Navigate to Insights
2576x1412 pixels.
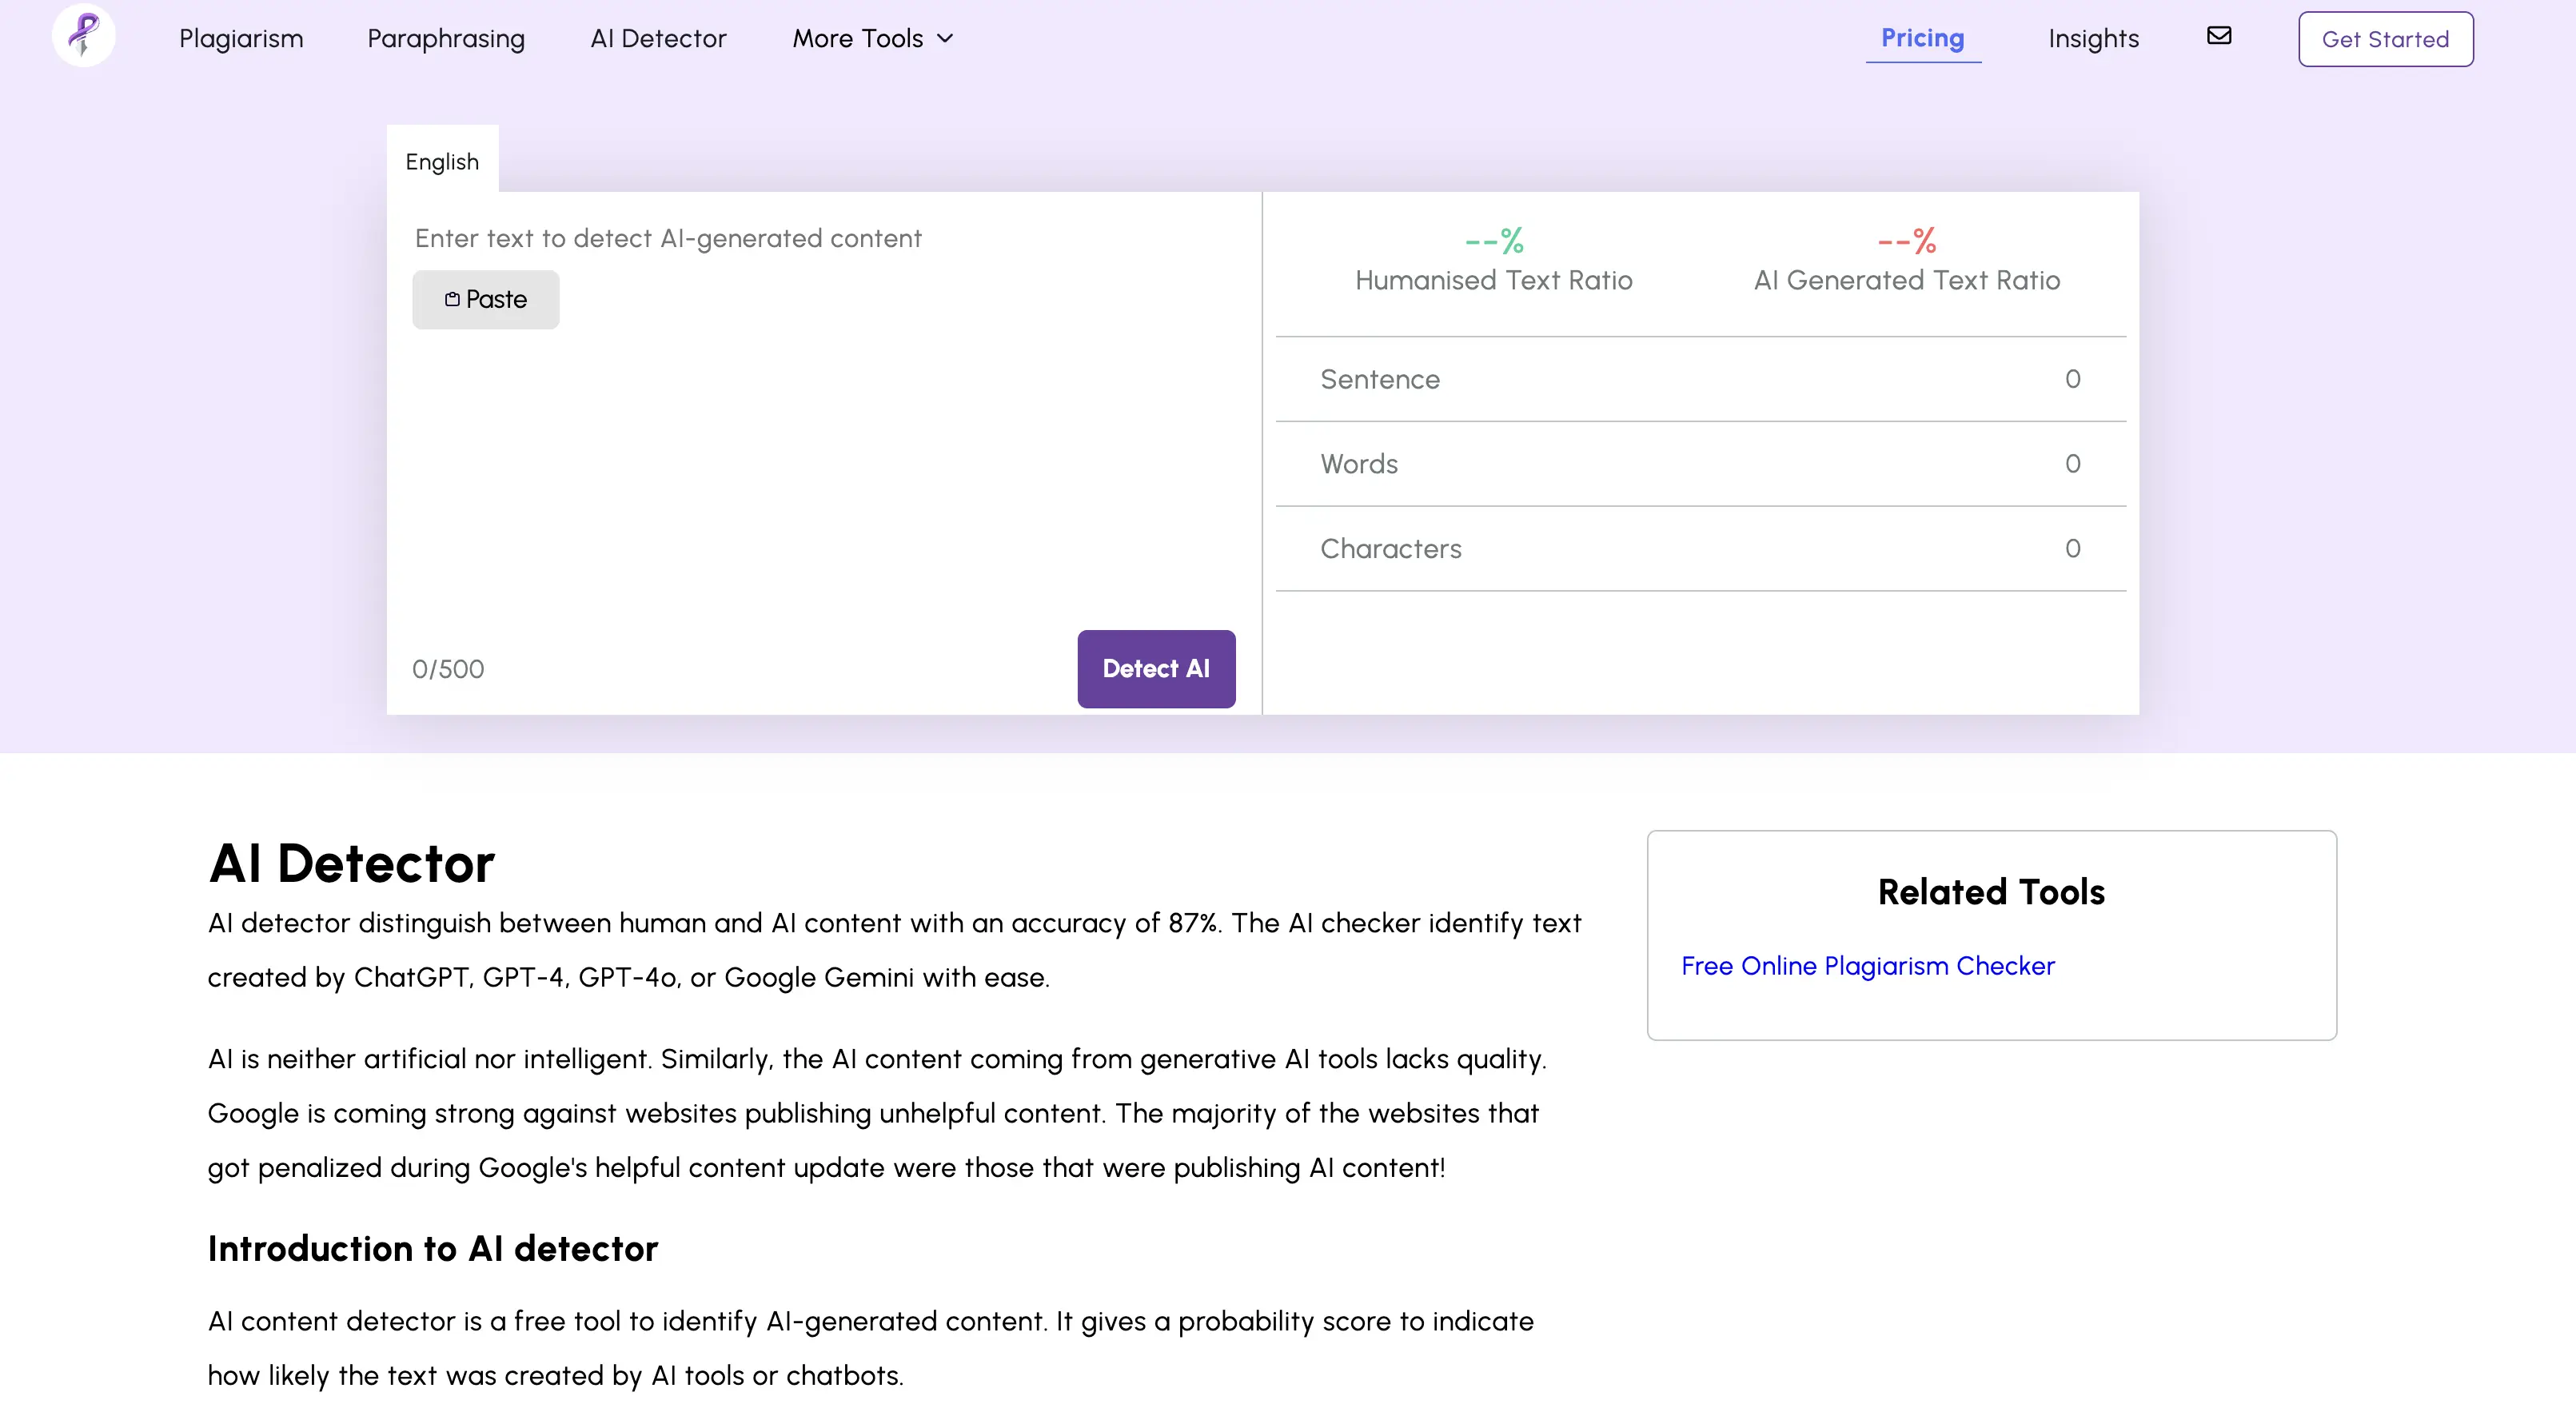click(2093, 39)
